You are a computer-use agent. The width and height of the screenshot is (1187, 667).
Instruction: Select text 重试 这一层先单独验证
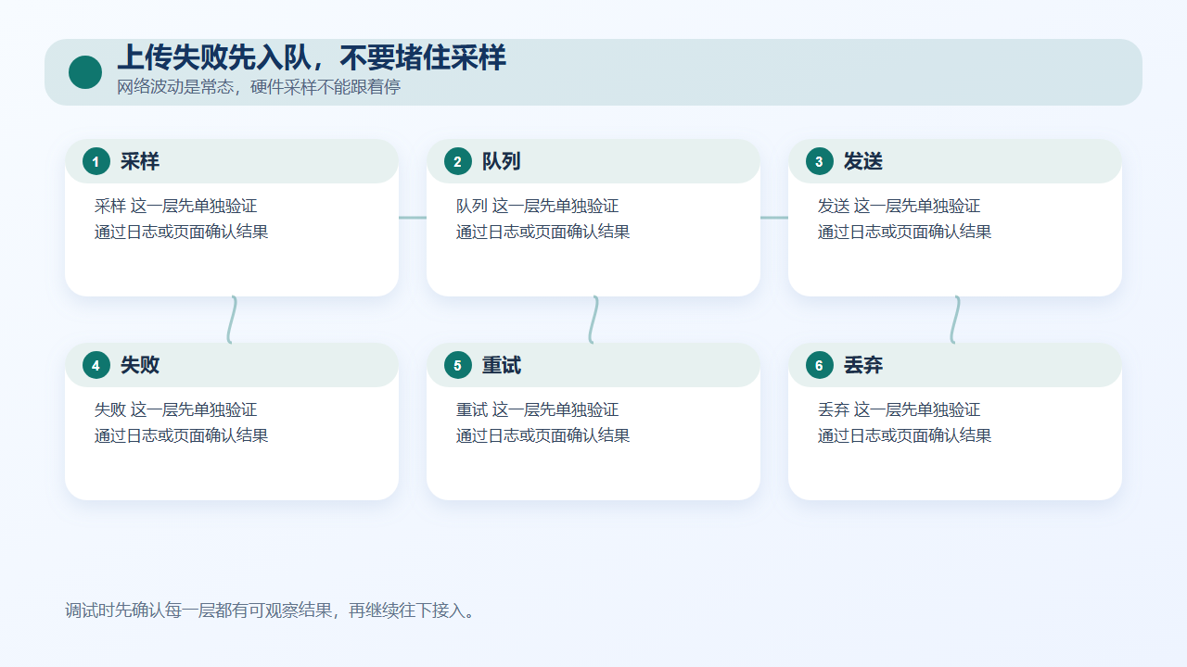coord(538,409)
